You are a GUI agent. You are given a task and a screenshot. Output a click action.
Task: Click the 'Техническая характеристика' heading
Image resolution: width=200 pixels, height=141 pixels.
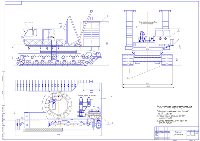coord(176,107)
